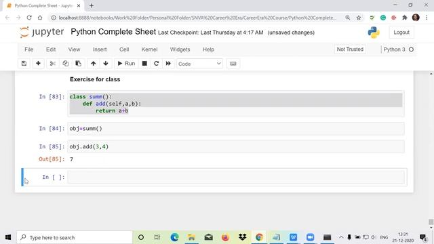Click the green Grammarly extension icon
This screenshot has height=244, width=434.
(x=383, y=18)
